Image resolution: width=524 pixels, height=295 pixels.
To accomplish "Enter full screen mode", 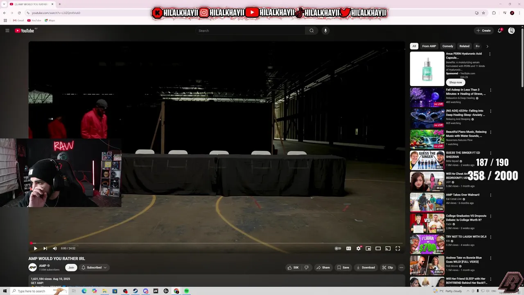I will pos(398,248).
